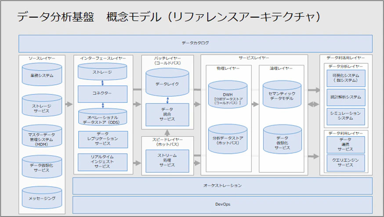Select the ストレージサービス cylinder in ソースレイヤー

[x=42, y=105]
